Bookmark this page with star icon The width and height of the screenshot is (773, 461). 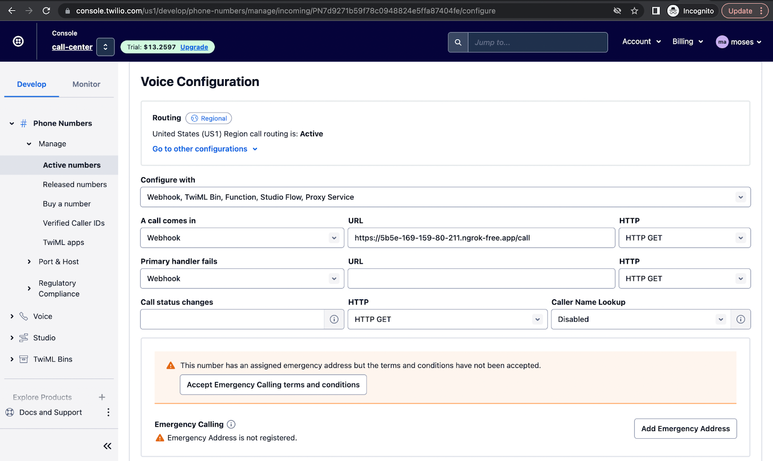point(634,11)
